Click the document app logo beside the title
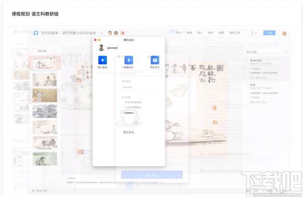This screenshot has height=197, width=303. tap(36, 33)
